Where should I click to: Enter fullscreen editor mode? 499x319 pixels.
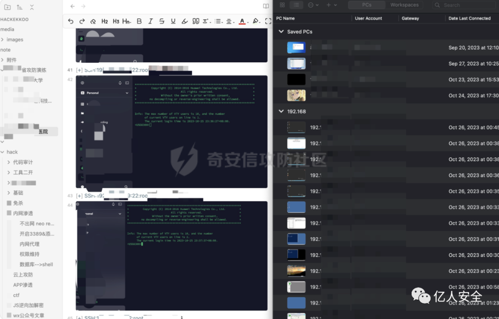268,21
